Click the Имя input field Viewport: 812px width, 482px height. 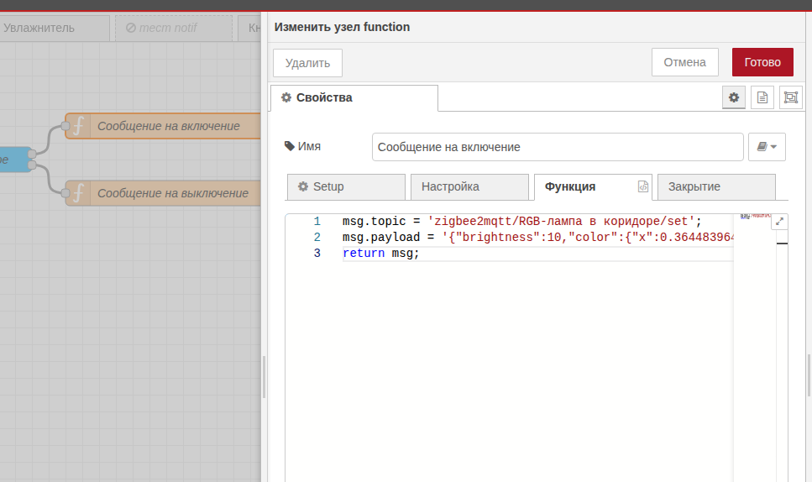[x=558, y=147]
